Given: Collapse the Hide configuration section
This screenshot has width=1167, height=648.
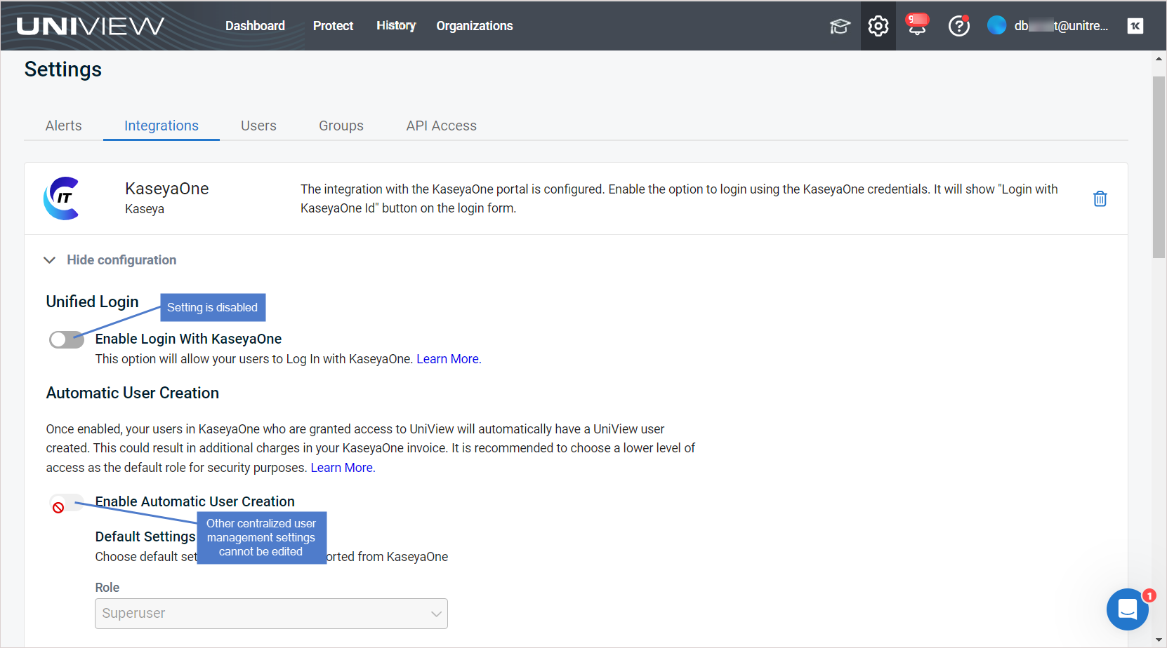Looking at the screenshot, I should [110, 260].
